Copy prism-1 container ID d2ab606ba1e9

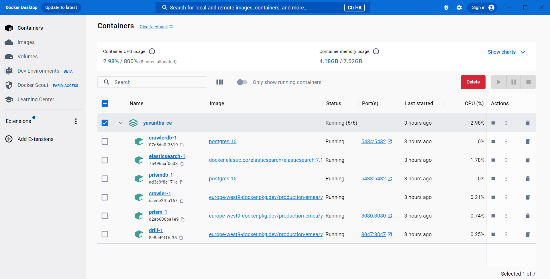[182, 220]
